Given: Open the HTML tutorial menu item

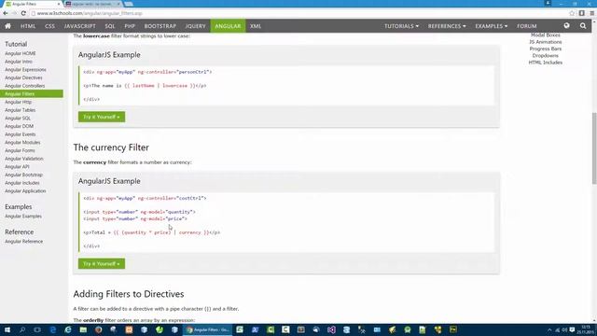Looking at the screenshot, I should [x=28, y=26].
